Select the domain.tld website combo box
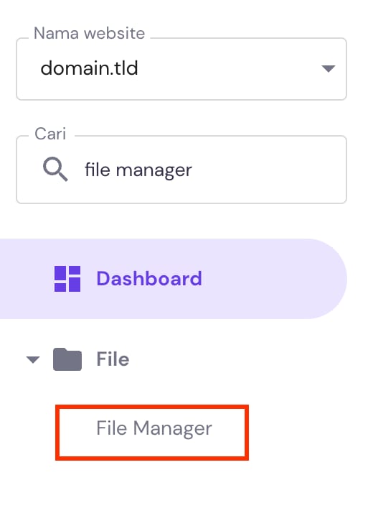This screenshot has height=516, width=373. tap(181, 69)
